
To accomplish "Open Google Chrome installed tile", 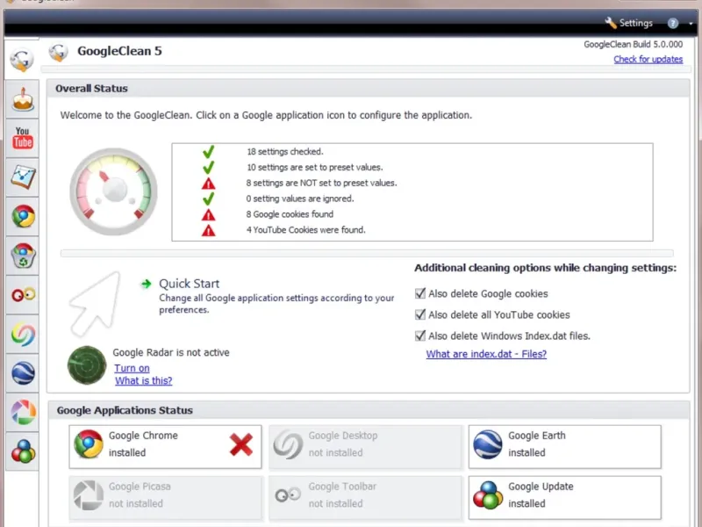I will 165,447.
